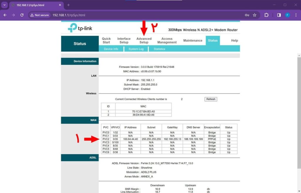Open the Maintenance menu
This screenshot has width=301, height=193.
(193, 40)
